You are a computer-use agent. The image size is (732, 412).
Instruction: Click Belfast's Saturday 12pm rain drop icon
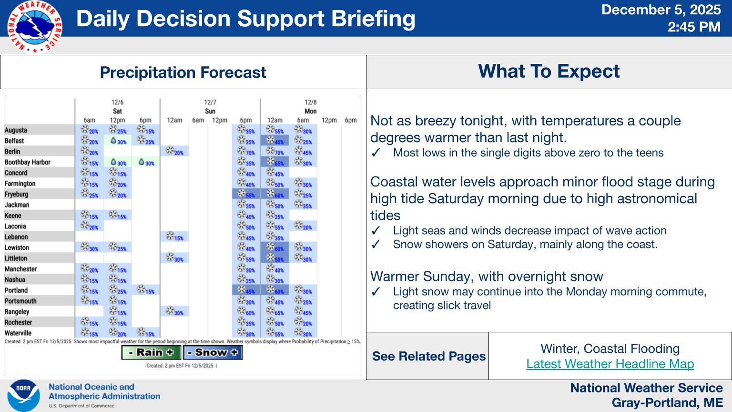pos(114,141)
